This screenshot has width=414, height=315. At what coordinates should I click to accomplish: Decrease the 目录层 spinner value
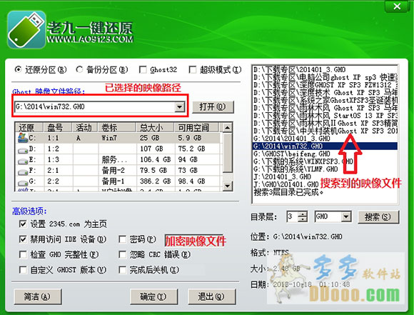[x=303, y=219]
